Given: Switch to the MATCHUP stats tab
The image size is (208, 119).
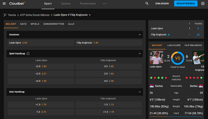Looking at the screenshot, I should [x=157, y=45].
